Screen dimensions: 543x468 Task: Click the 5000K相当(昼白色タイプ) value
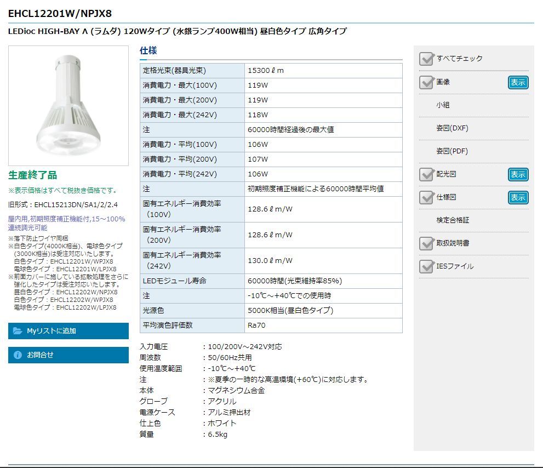click(x=290, y=310)
